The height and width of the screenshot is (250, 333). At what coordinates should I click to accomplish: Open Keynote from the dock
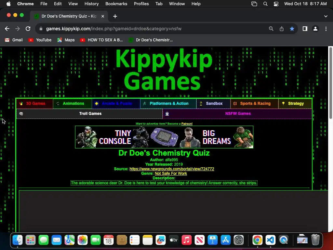click(213, 240)
